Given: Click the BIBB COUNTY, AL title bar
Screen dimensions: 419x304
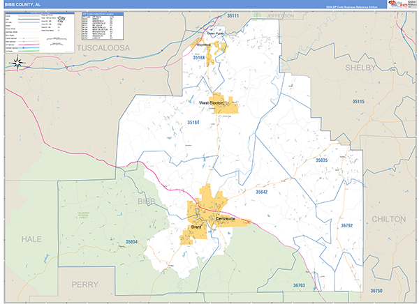Looking at the screenshot, I should point(195,5).
